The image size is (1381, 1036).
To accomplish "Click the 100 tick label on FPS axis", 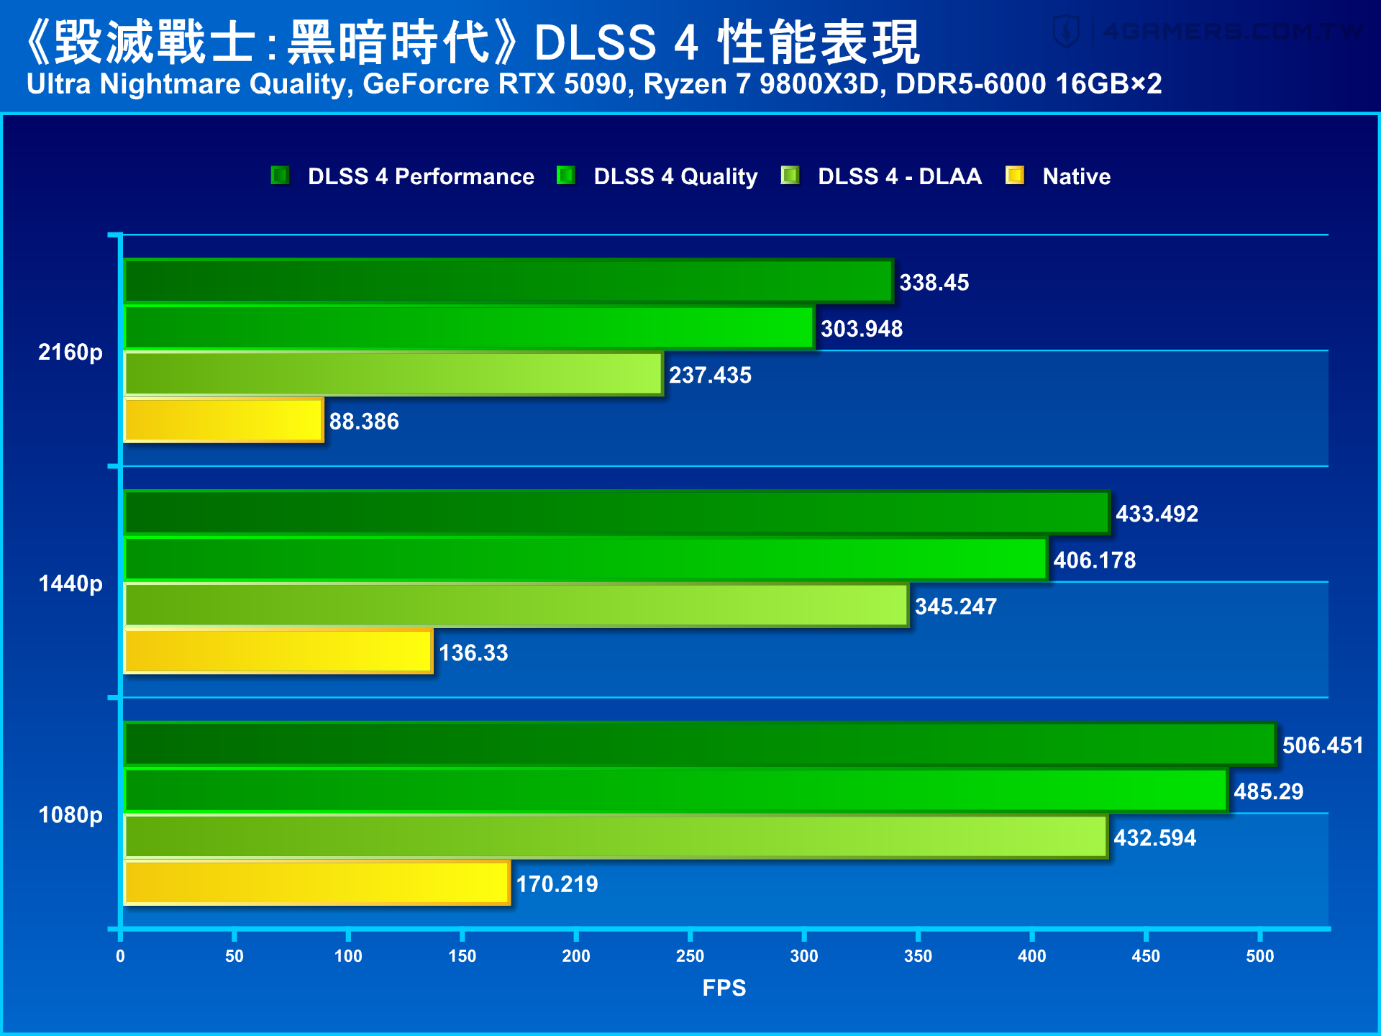I will [x=348, y=956].
